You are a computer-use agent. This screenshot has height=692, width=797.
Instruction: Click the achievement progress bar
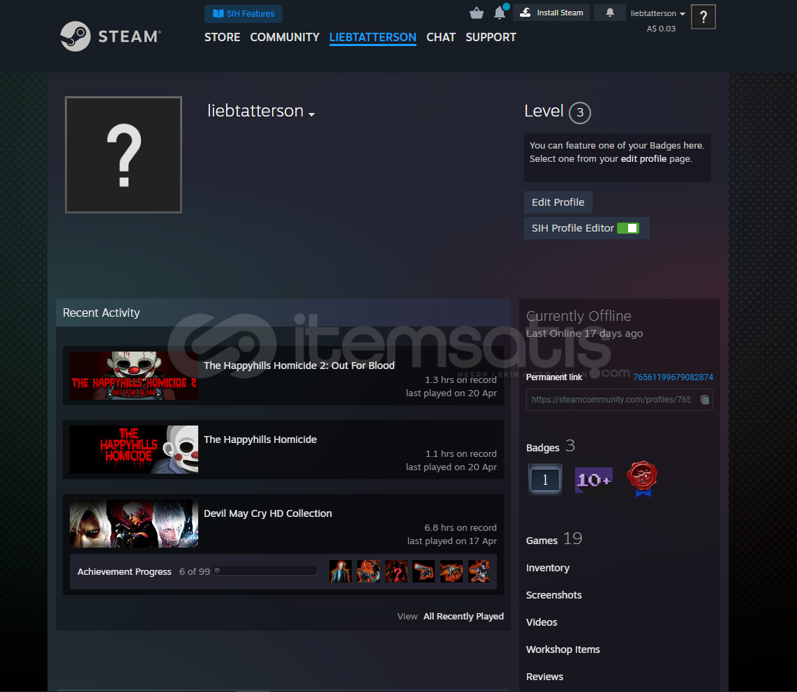(265, 571)
